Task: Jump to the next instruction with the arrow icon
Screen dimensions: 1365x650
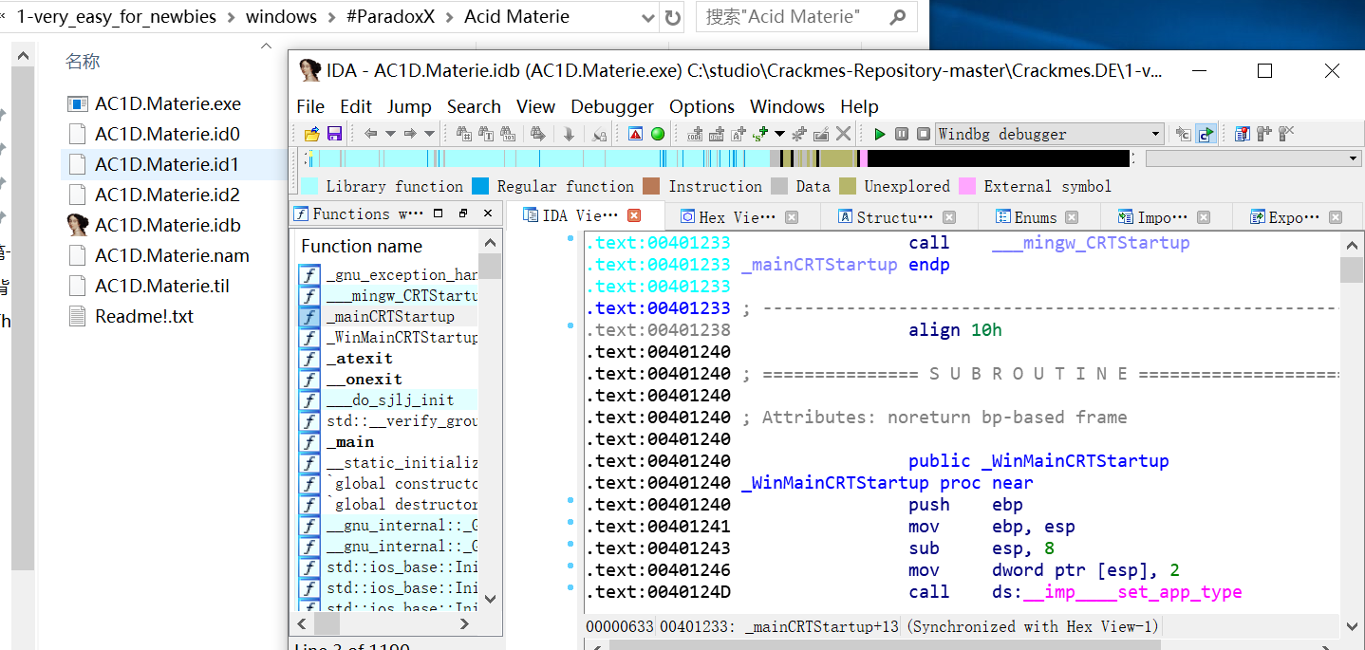Action: pos(568,134)
